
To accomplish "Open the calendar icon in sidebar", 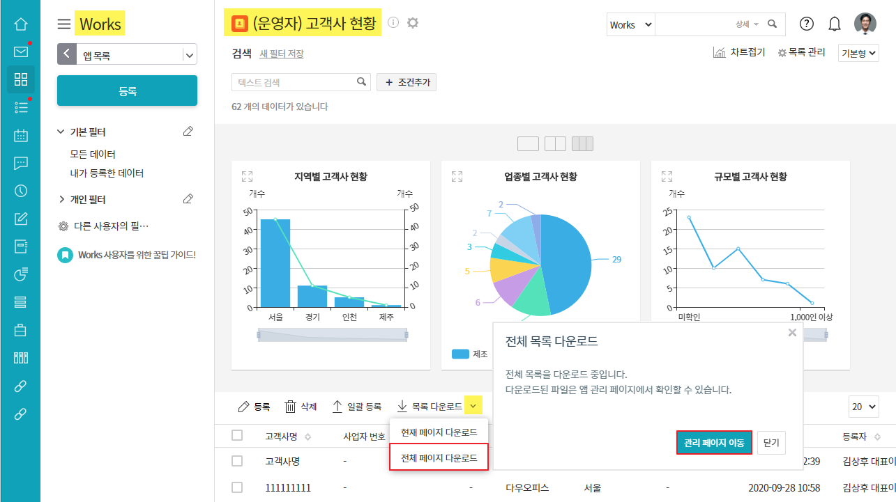I will (20, 135).
